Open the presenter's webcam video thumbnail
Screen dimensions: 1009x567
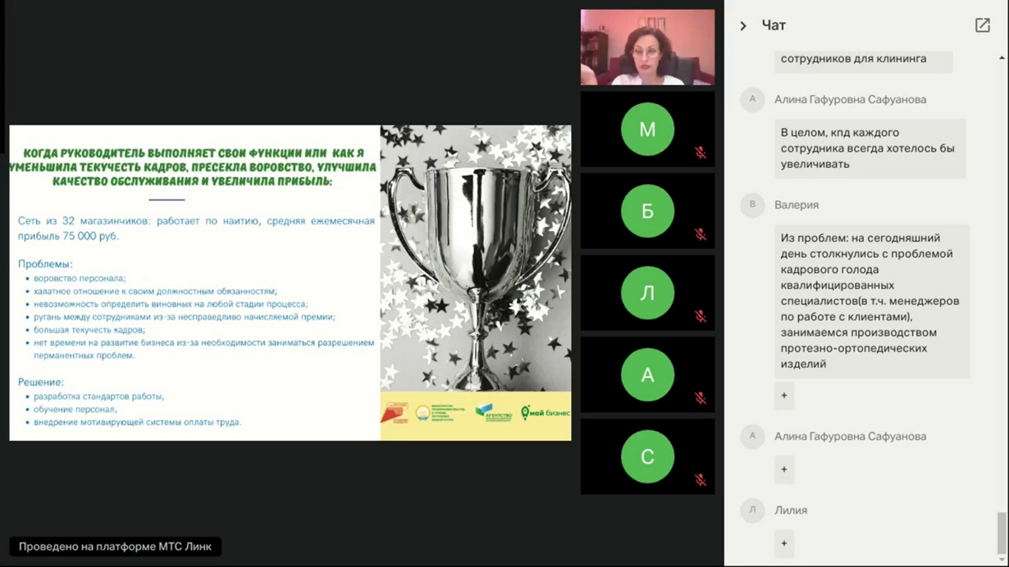tap(647, 48)
